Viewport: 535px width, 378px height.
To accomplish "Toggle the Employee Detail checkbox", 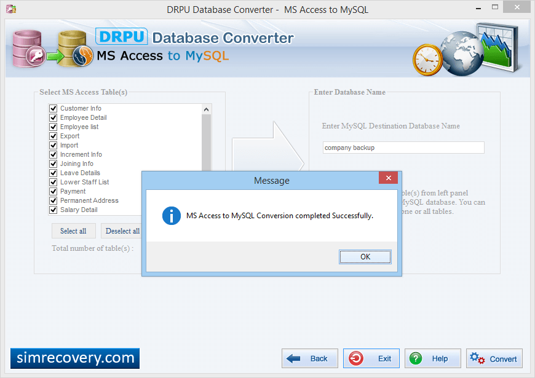I will tap(53, 117).
